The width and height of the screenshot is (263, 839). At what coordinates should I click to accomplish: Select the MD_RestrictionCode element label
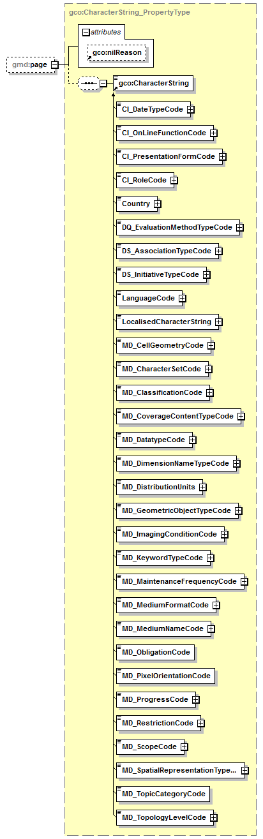coord(158,723)
